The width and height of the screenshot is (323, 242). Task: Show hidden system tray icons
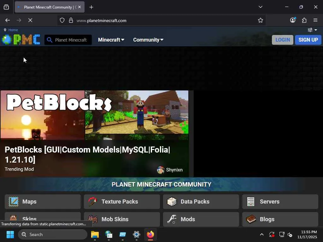(x=261, y=234)
